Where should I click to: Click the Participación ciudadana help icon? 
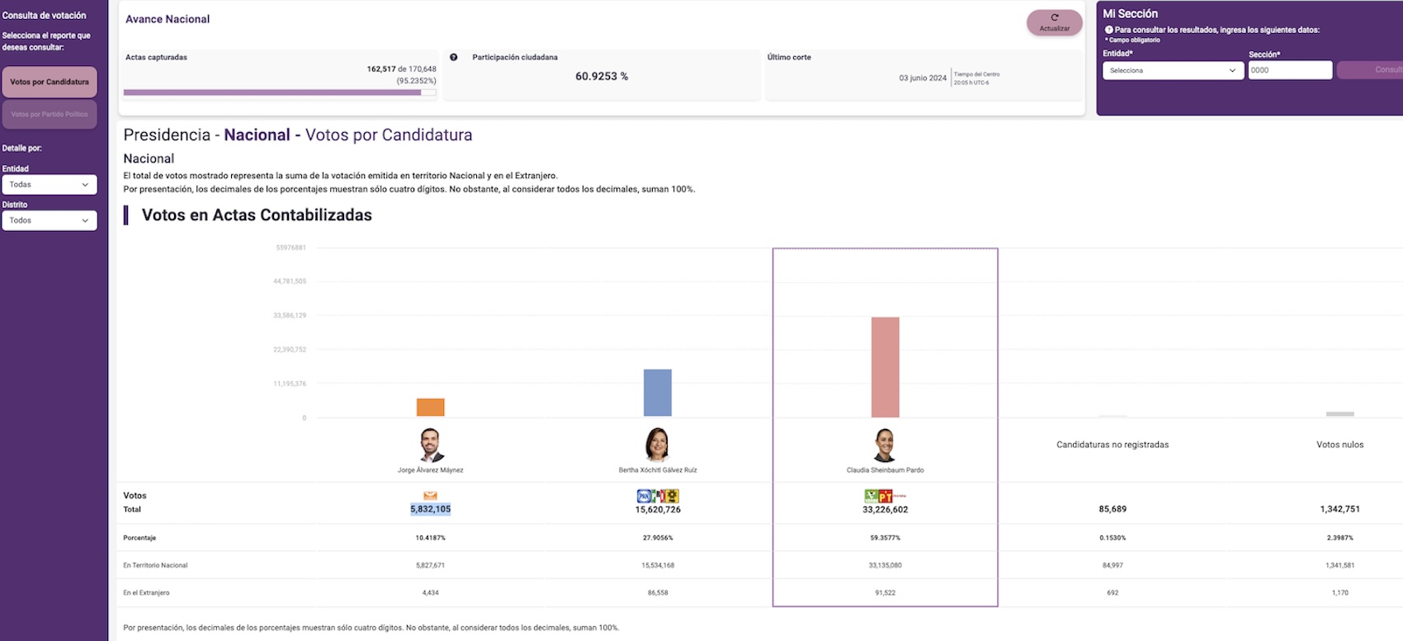tap(454, 58)
